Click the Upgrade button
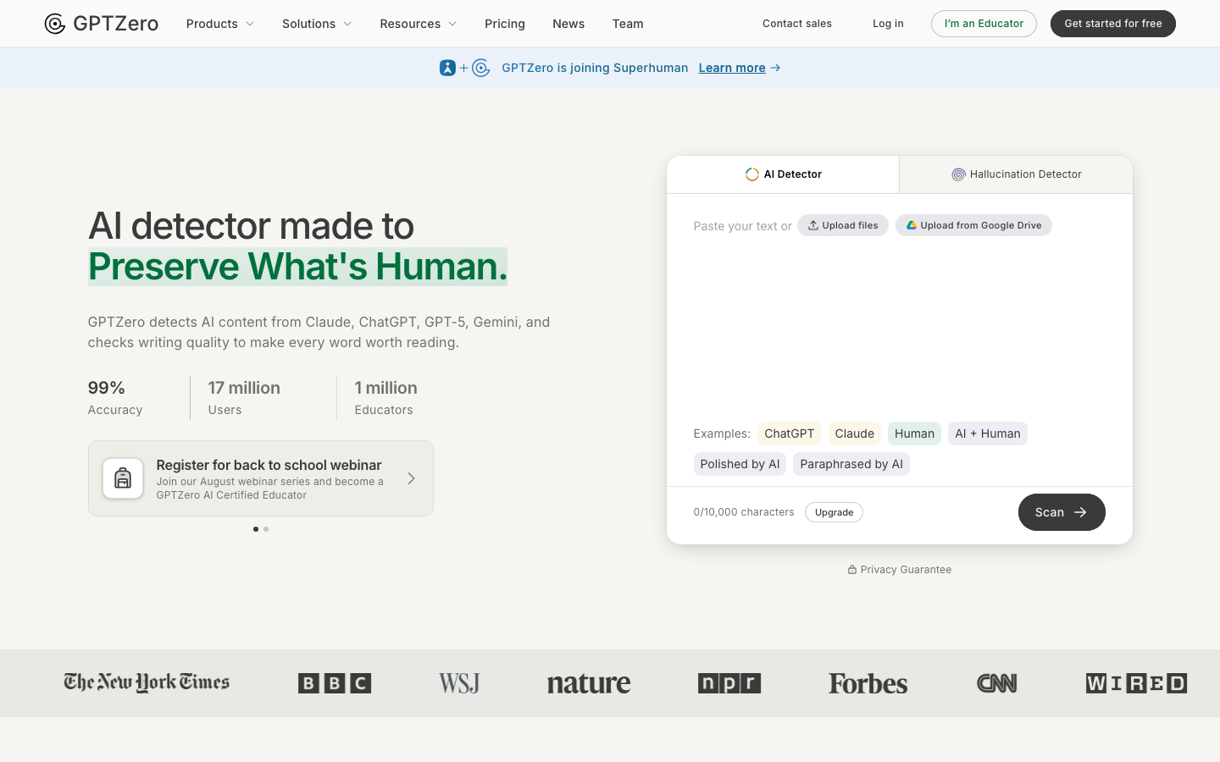The image size is (1220, 762). [x=834, y=512]
